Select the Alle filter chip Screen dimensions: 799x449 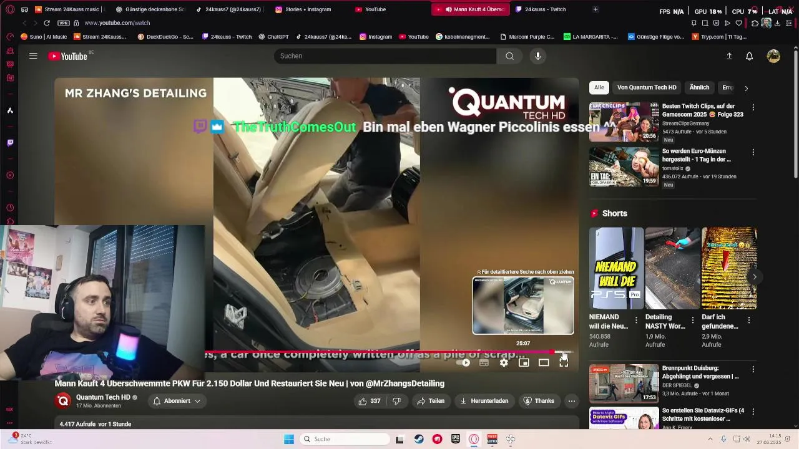599,88
